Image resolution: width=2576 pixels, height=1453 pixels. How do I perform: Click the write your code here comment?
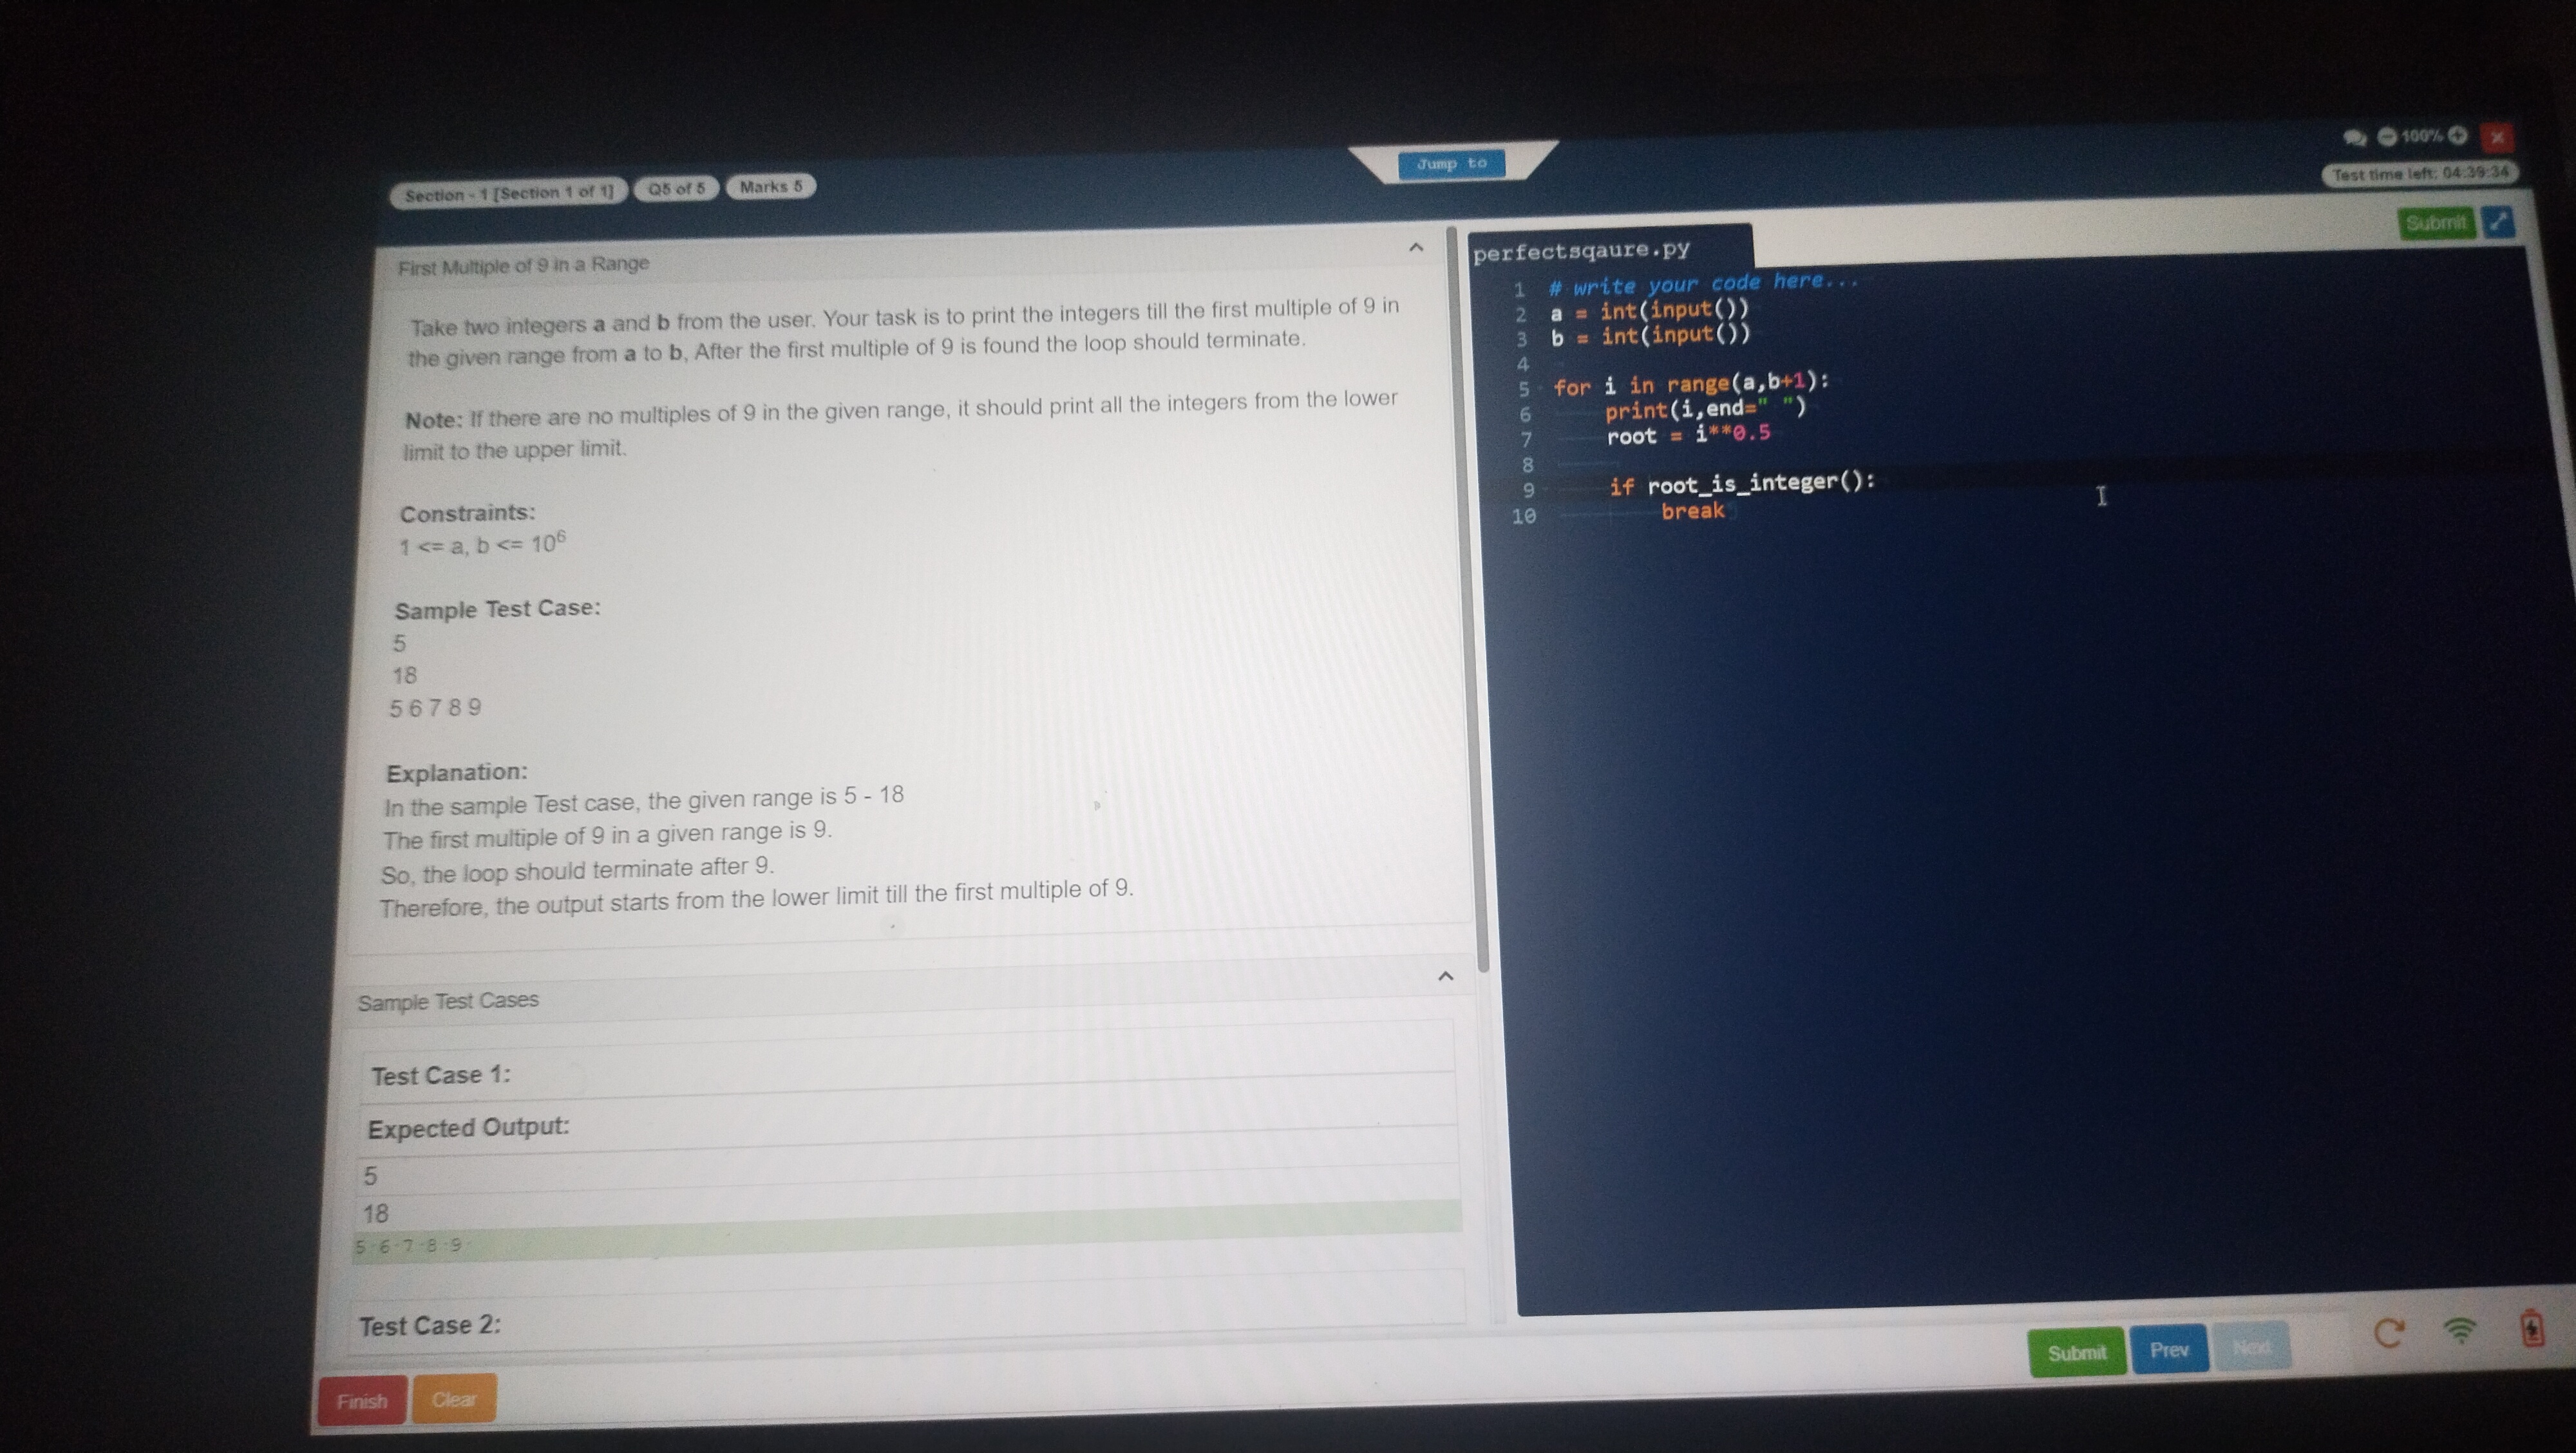tap(1703, 284)
